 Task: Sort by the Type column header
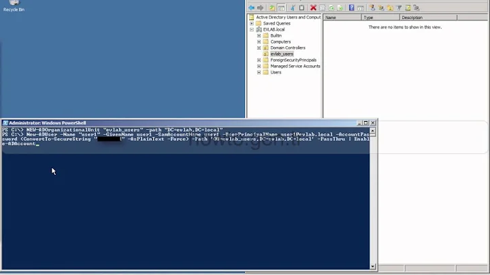coord(380,18)
